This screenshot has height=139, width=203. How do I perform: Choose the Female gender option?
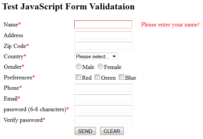[x=100, y=67]
